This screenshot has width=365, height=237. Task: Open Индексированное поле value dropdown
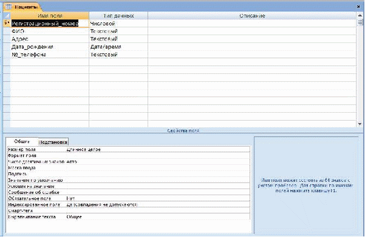pyautogui.click(x=158, y=204)
